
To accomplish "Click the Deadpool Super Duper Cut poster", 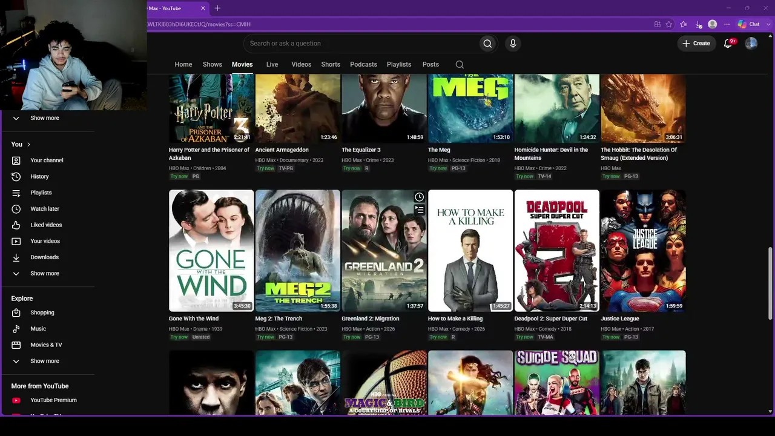I will point(557,251).
